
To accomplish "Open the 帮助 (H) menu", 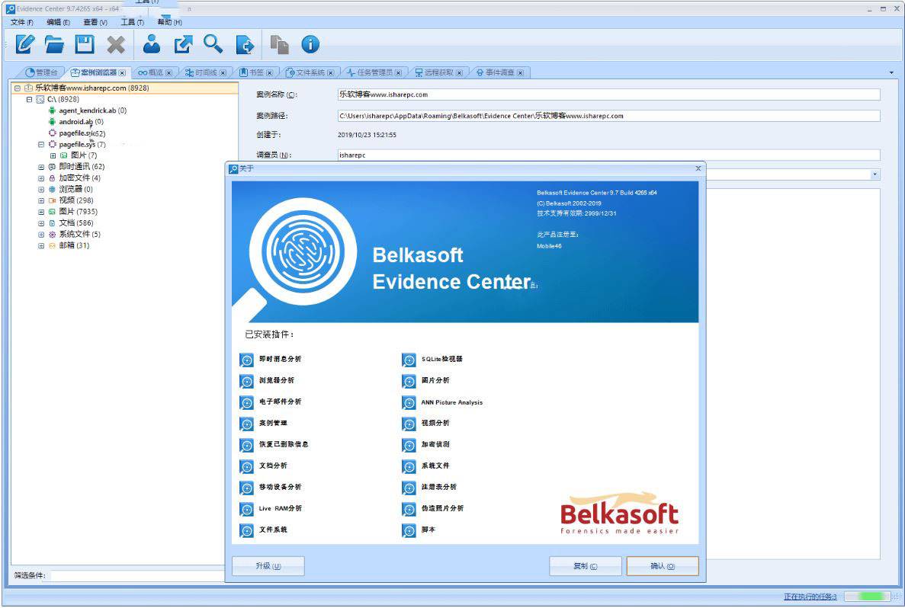I will [x=170, y=22].
